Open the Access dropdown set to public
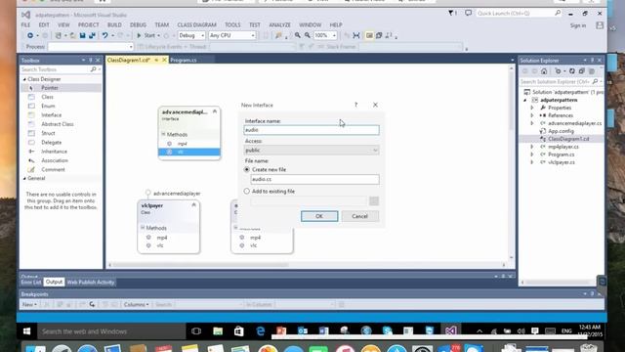Viewport: 625px width, 352px height. (312, 150)
